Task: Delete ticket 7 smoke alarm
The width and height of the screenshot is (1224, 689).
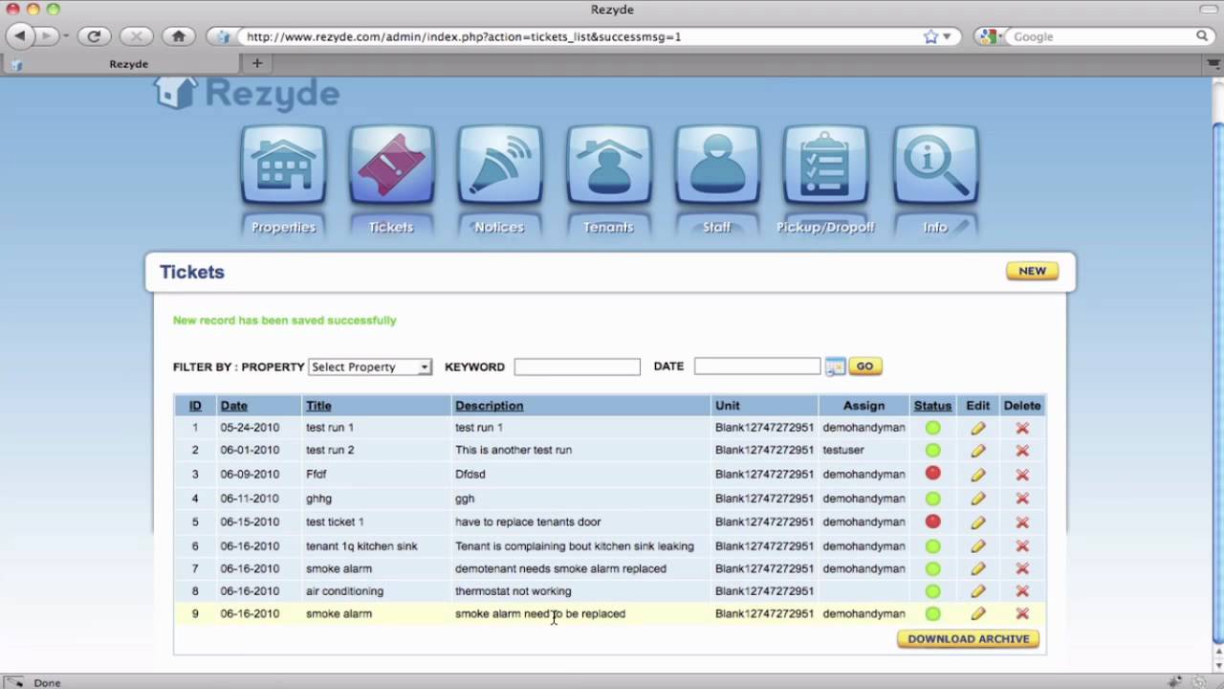Action: [x=1022, y=568]
